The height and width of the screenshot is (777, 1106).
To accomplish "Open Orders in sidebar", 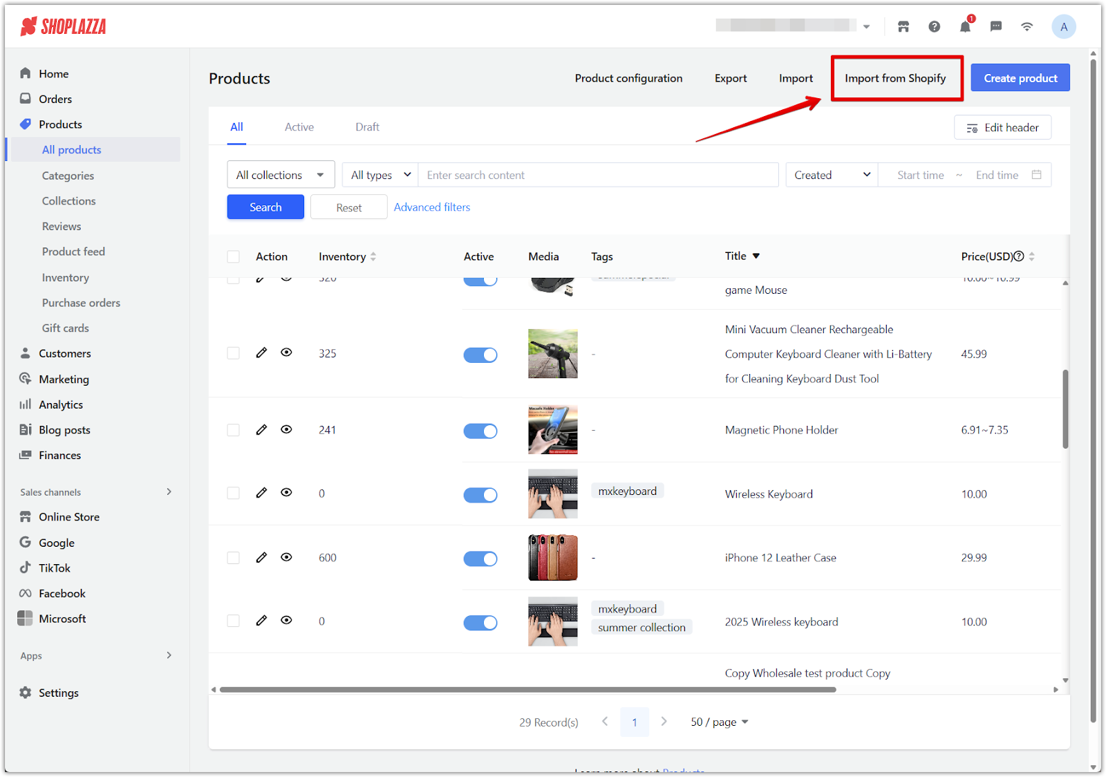I will click(x=55, y=99).
